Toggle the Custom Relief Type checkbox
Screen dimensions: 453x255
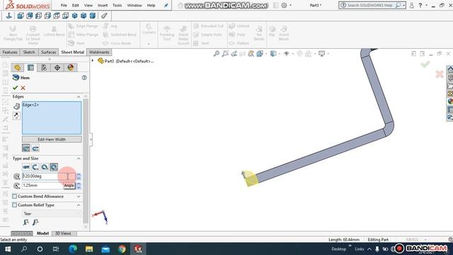[15, 205]
